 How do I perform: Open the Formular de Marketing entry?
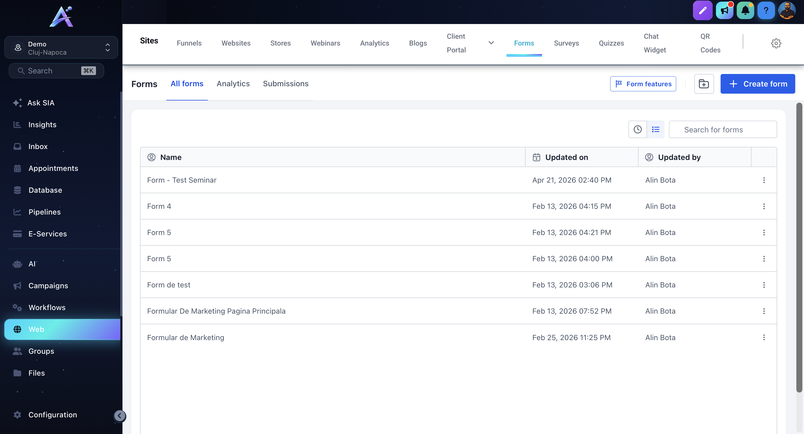point(185,337)
